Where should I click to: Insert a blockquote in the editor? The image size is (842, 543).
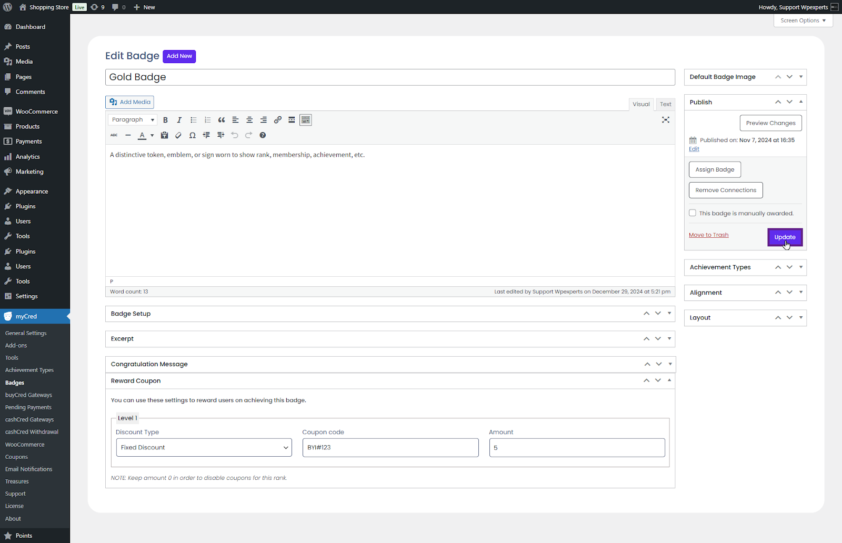click(x=222, y=120)
